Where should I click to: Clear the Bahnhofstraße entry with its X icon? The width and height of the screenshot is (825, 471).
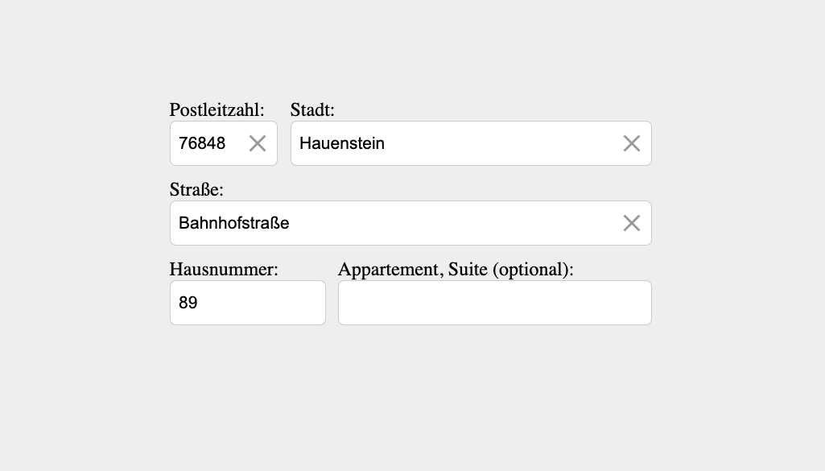point(631,223)
